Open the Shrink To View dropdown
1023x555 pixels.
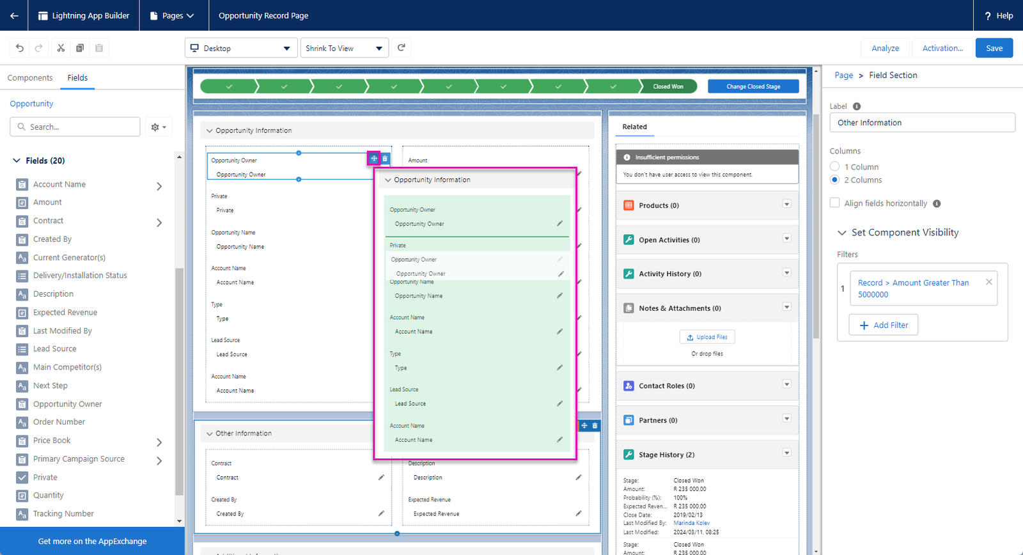[345, 48]
